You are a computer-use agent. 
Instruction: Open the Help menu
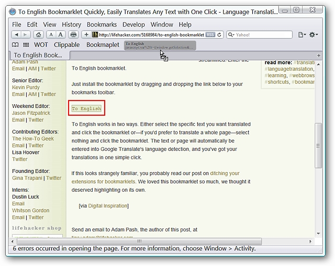(x=185, y=25)
